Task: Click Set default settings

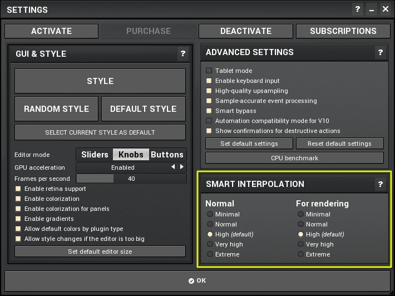Action: [x=249, y=144]
